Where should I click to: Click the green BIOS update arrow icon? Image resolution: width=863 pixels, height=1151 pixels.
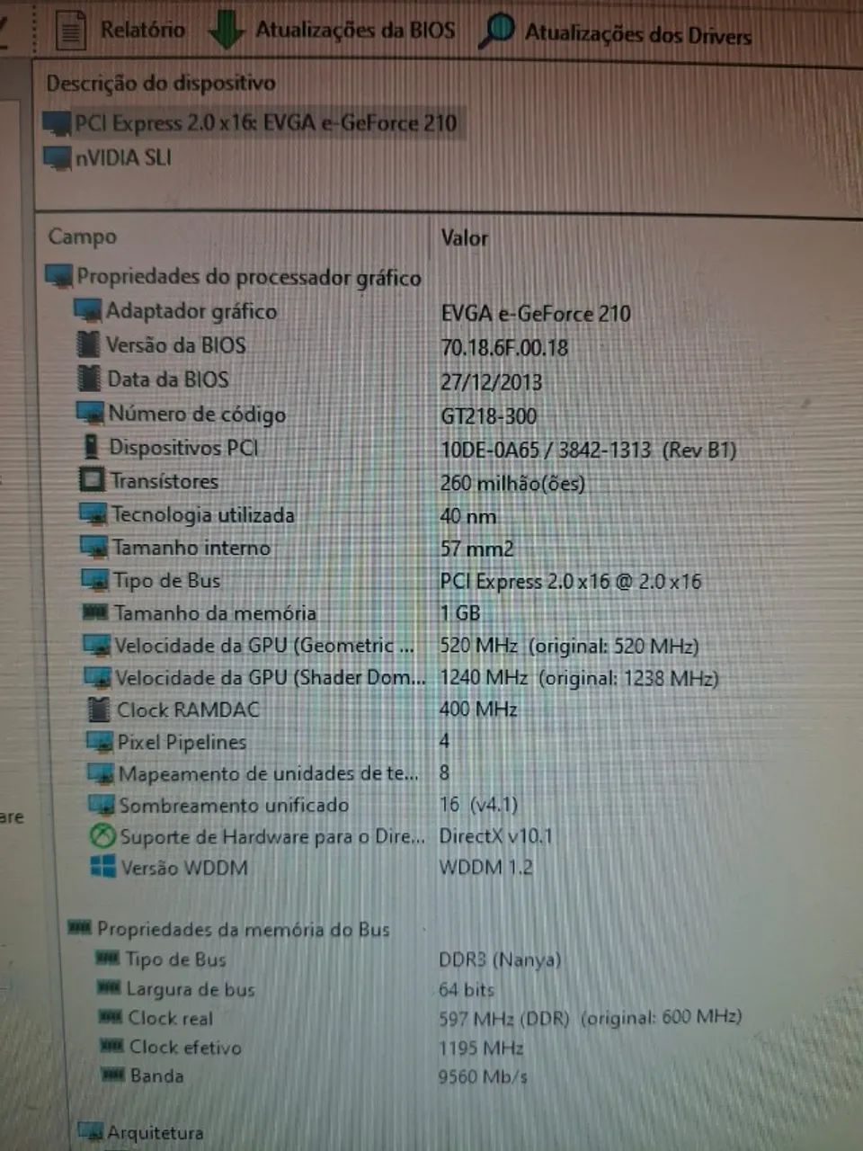tap(226, 31)
